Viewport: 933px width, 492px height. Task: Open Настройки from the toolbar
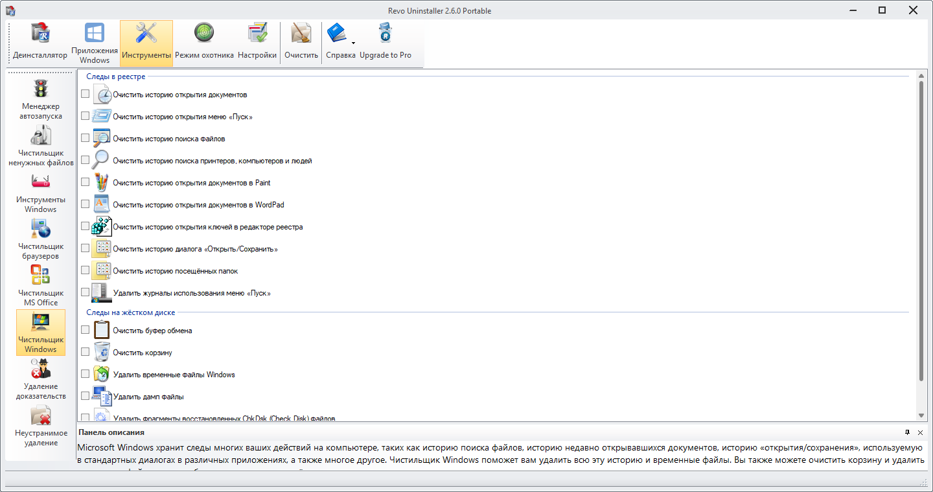(257, 43)
